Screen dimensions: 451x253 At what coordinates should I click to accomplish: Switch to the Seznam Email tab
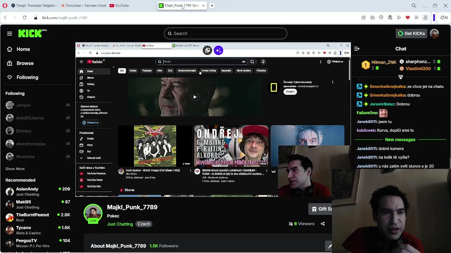tap(84, 6)
